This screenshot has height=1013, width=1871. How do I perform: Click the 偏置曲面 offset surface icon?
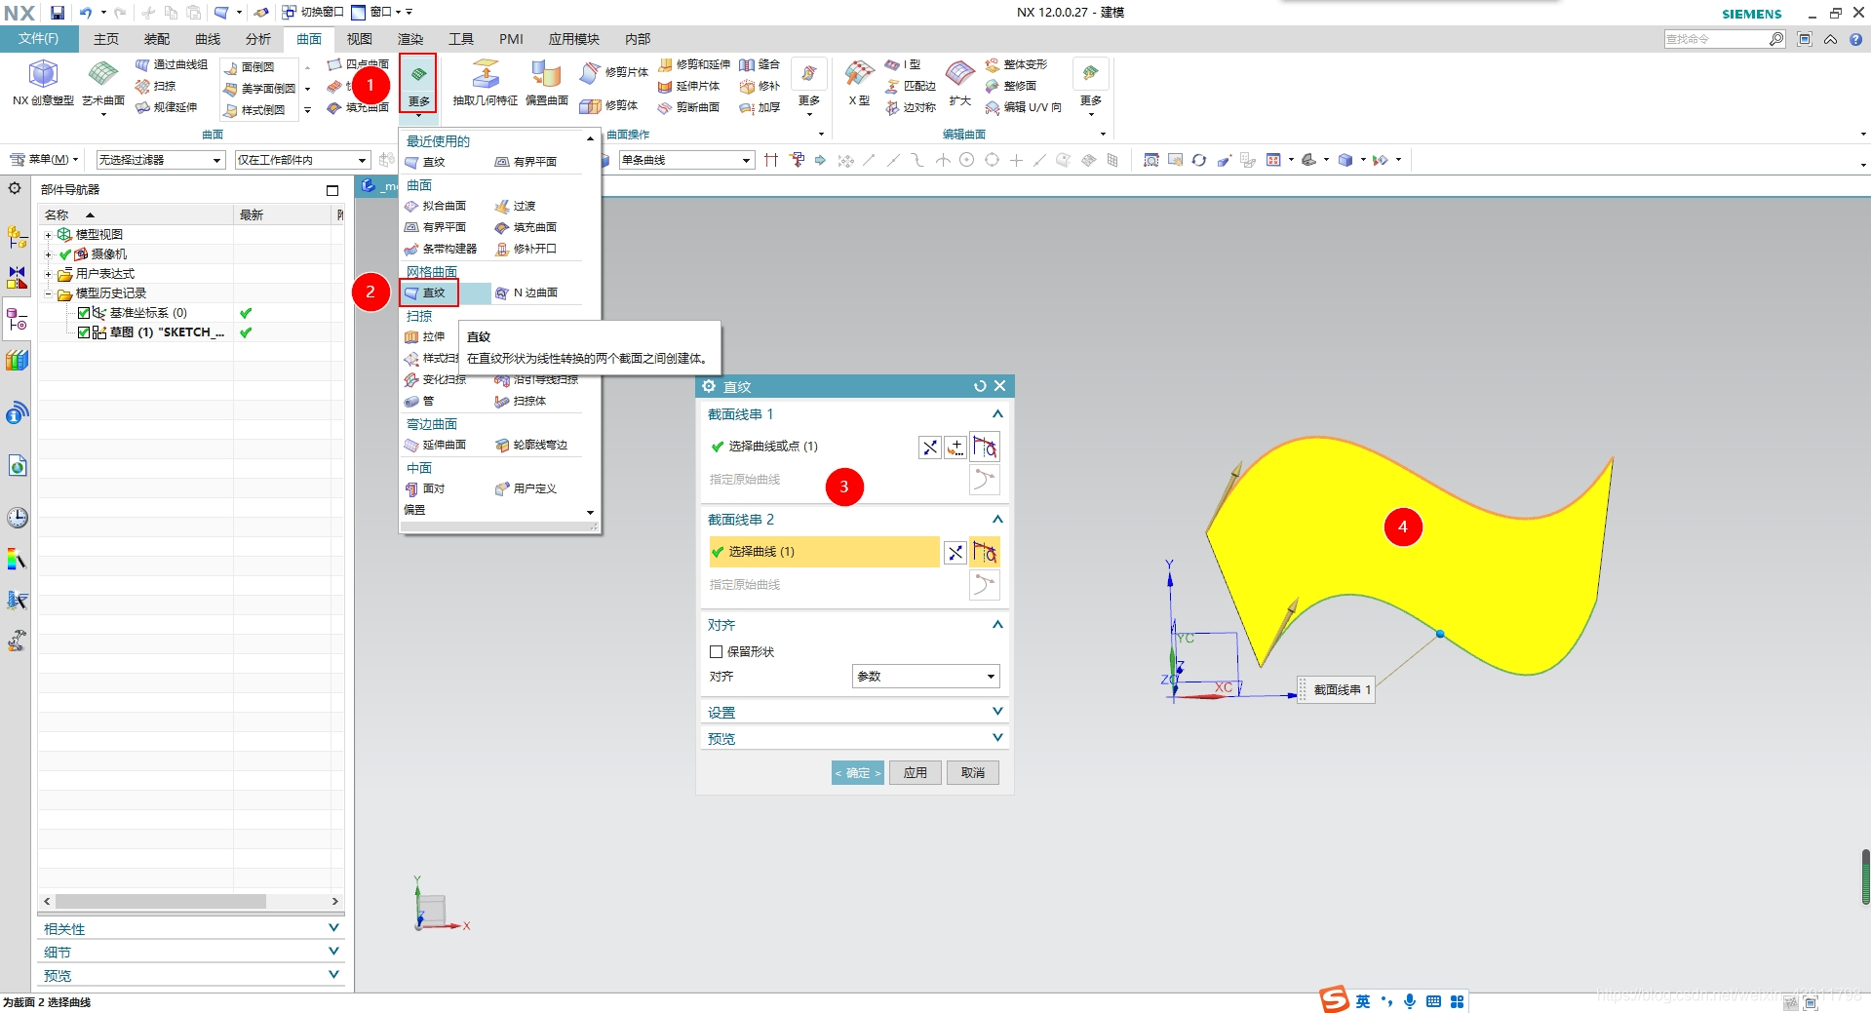coord(546,83)
